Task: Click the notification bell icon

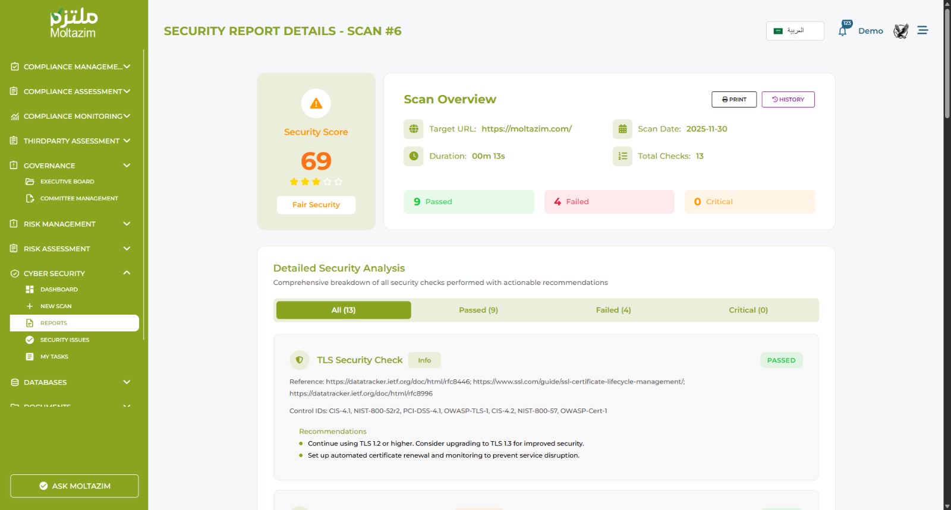Action: [843, 31]
